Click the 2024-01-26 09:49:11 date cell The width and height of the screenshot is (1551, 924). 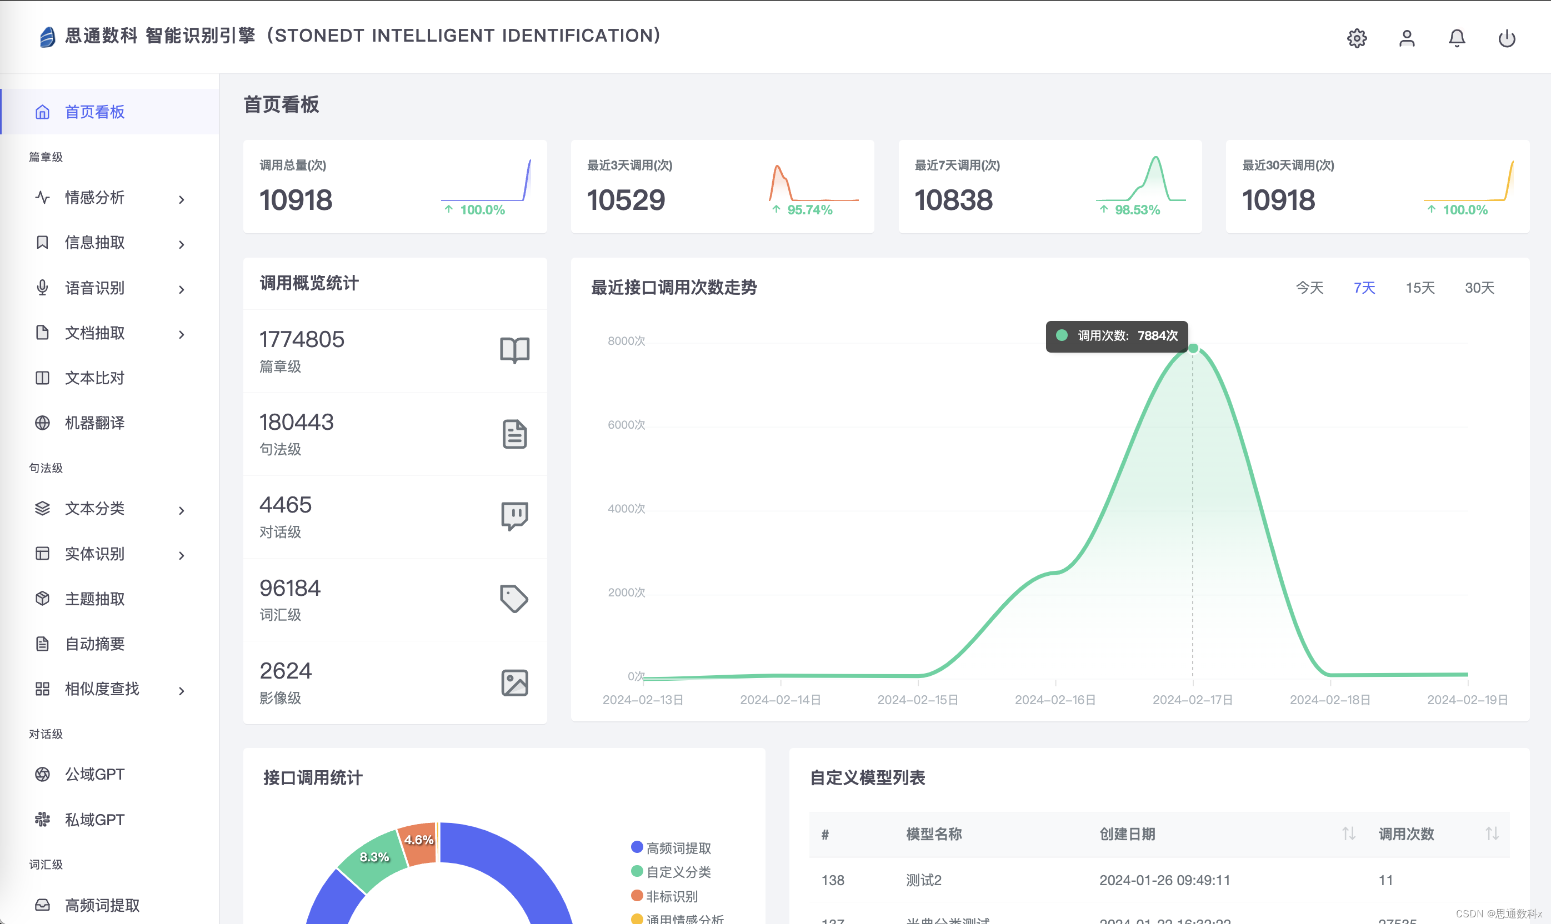pos(1164,881)
